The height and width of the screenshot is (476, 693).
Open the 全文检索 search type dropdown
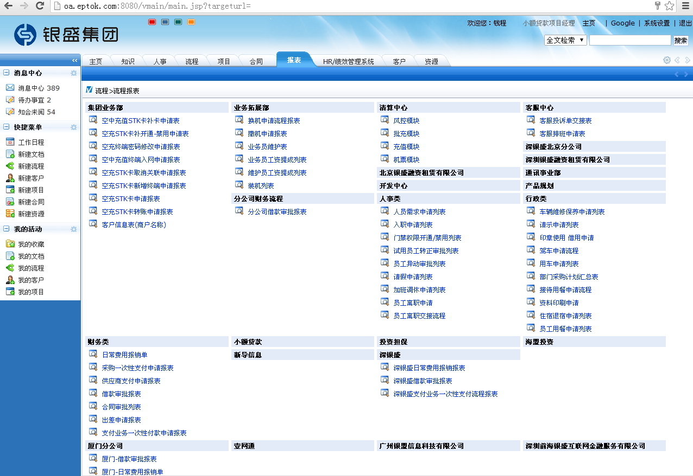click(565, 40)
